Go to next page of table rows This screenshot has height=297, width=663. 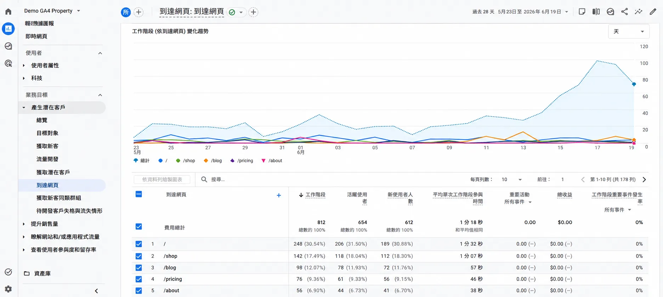click(x=644, y=180)
